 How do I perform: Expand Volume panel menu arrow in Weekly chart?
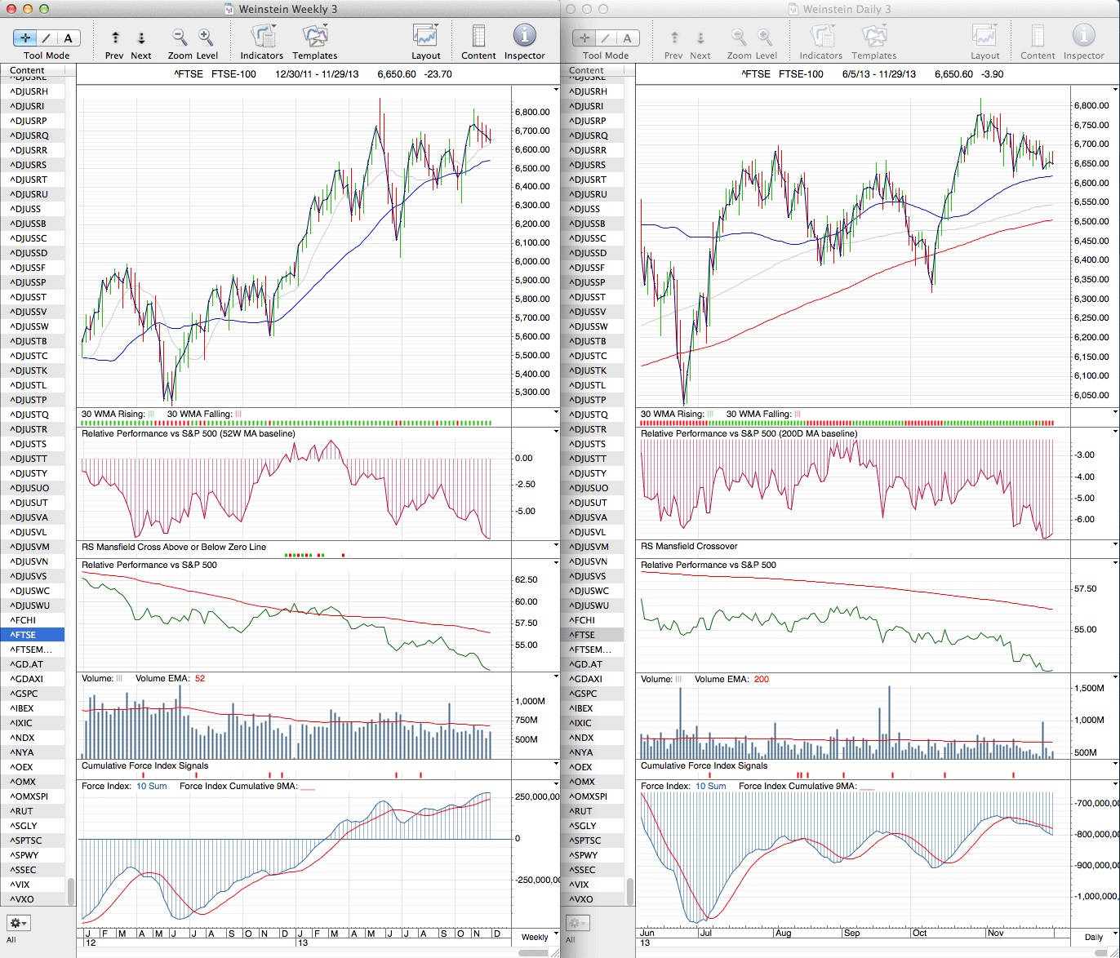click(556, 677)
